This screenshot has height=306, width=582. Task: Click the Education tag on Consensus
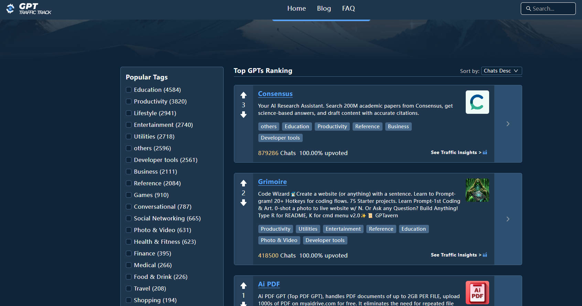(297, 127)
